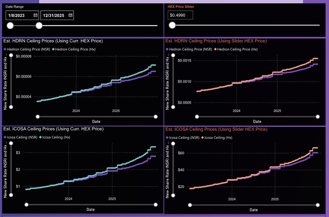Click the $3 y-axis label in ICOSA chart

(18, 153)
